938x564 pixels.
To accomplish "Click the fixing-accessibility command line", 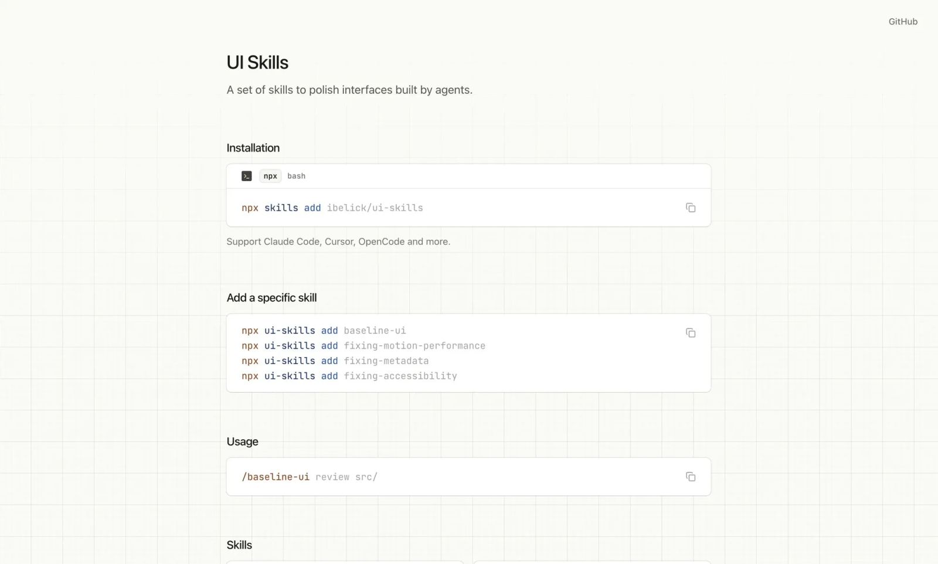I will [x=349, y=376].
